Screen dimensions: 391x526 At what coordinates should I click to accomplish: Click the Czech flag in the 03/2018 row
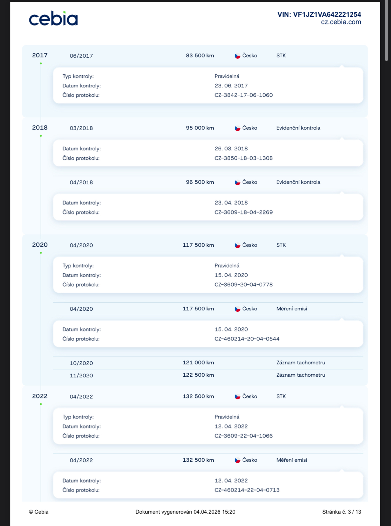238,128
